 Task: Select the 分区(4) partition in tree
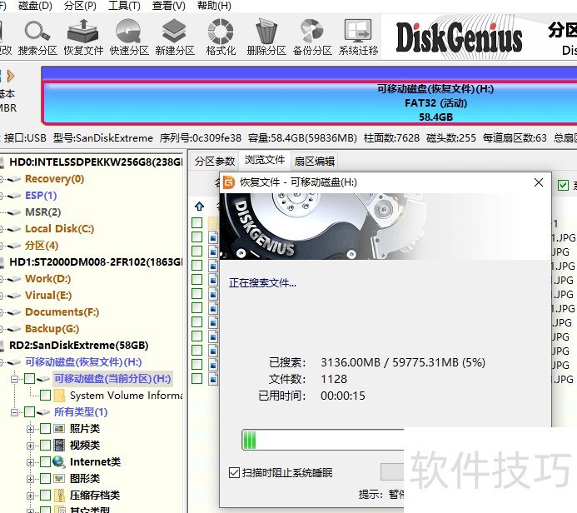coord(42,246)
